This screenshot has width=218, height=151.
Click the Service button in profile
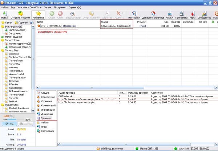pos(25,124)
